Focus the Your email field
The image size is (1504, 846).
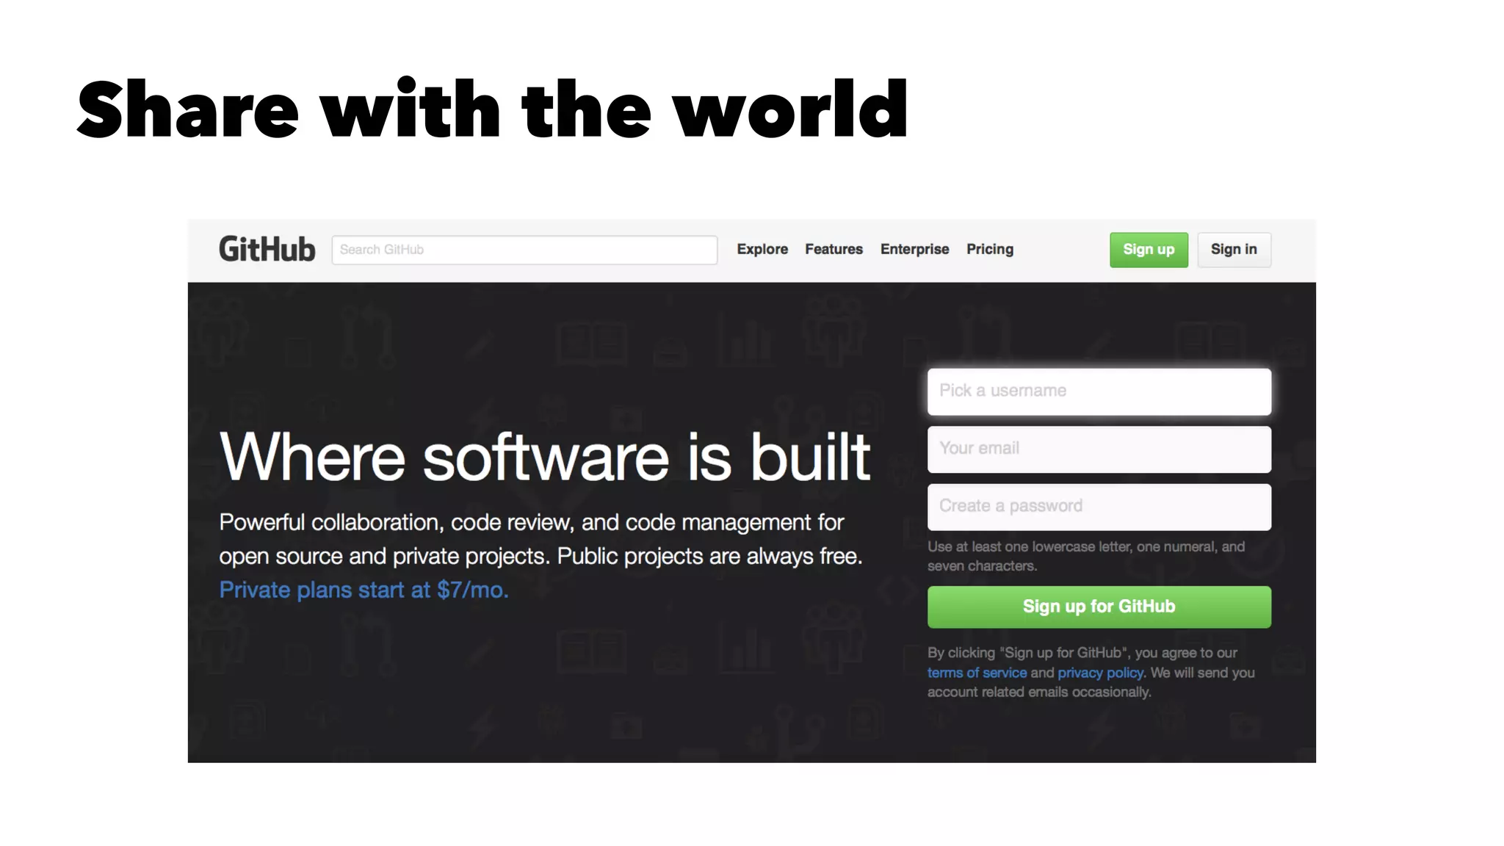1099,449
